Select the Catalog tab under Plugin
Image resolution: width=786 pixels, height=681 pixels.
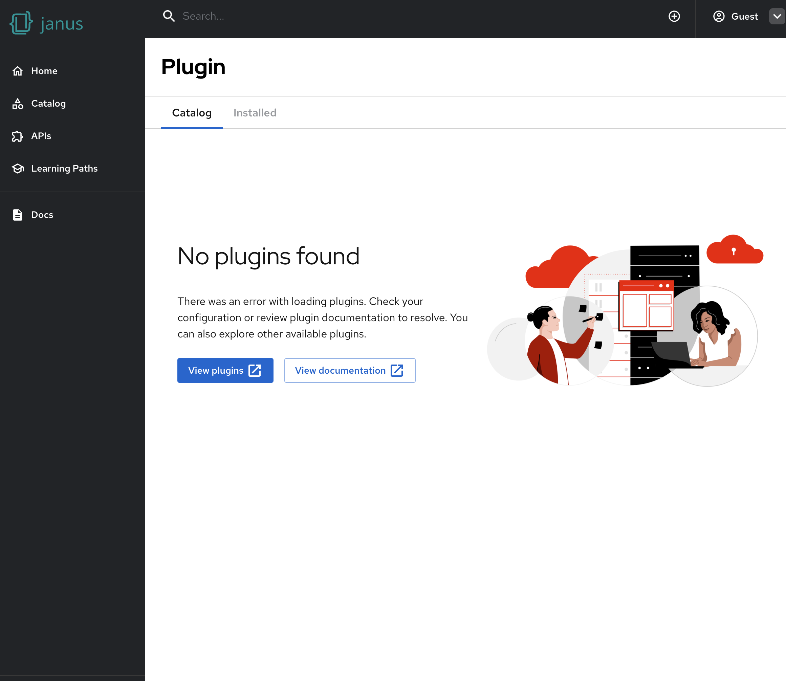pos(192,113)
